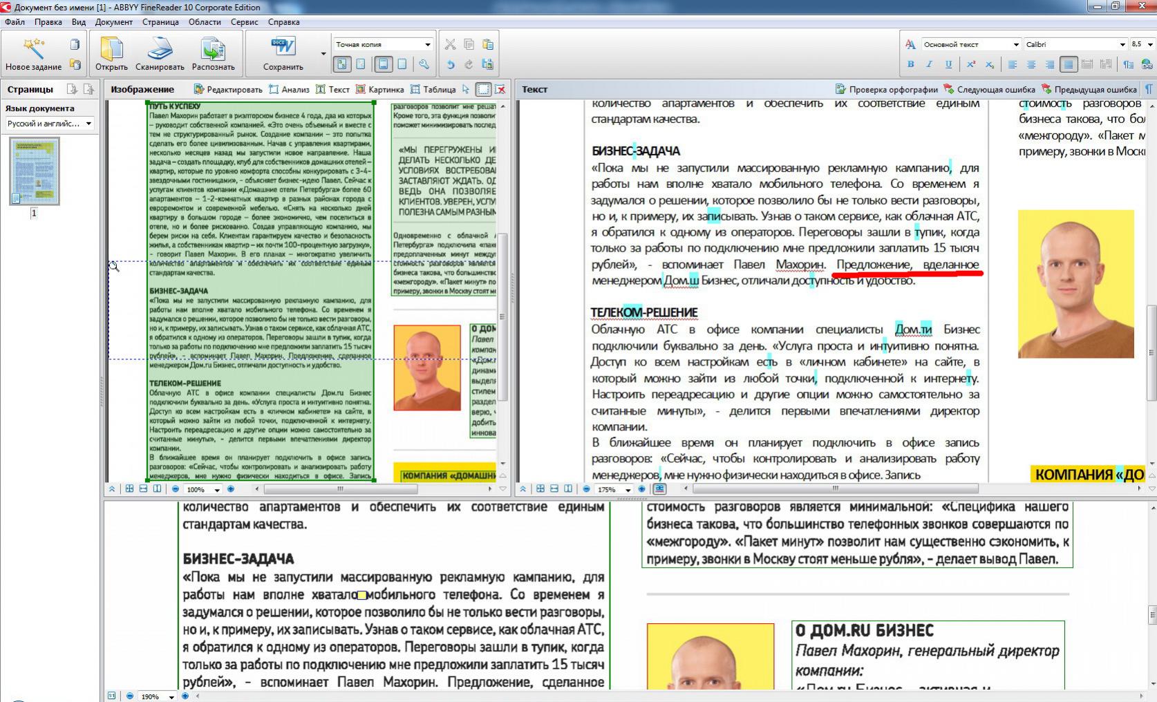Open the Справка menu
The height and width of the screenshot is (702, 1157).
[283, 22]
